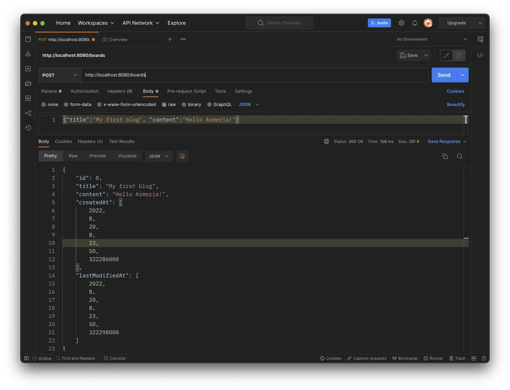Show response in Raw view
This screenshot has height=390, width=510.
(73, 156)
